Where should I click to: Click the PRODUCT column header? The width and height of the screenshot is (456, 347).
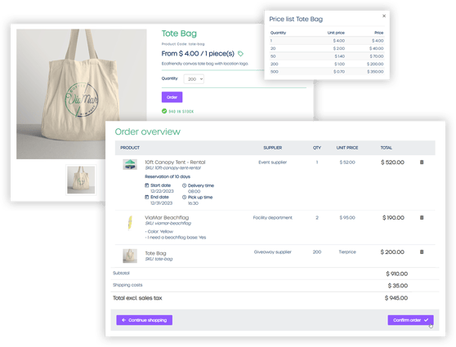(130, 148)
